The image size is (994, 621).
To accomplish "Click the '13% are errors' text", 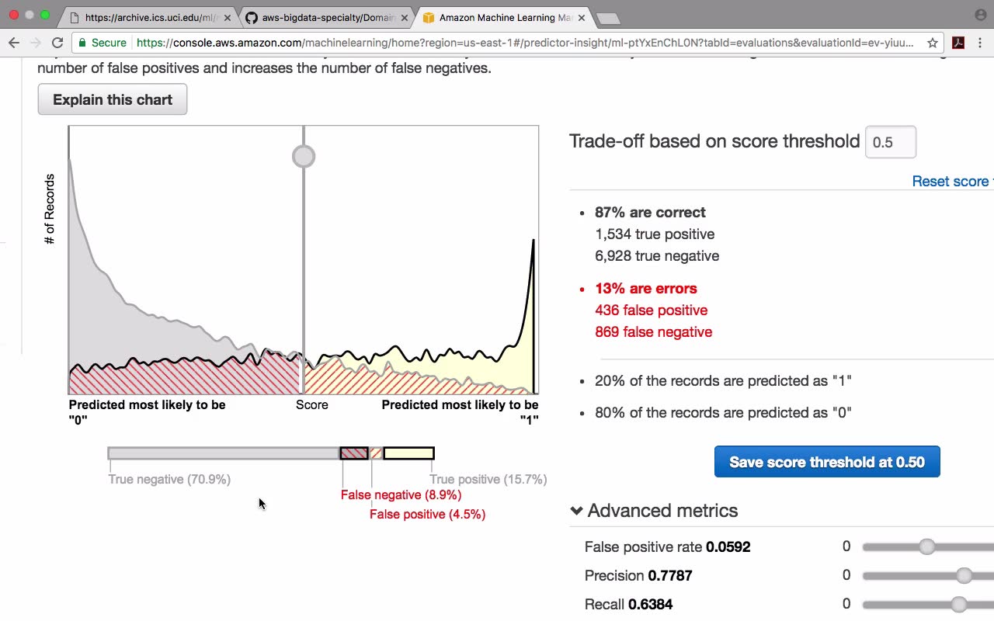I will pyautogui.click(x=646, y=289).
